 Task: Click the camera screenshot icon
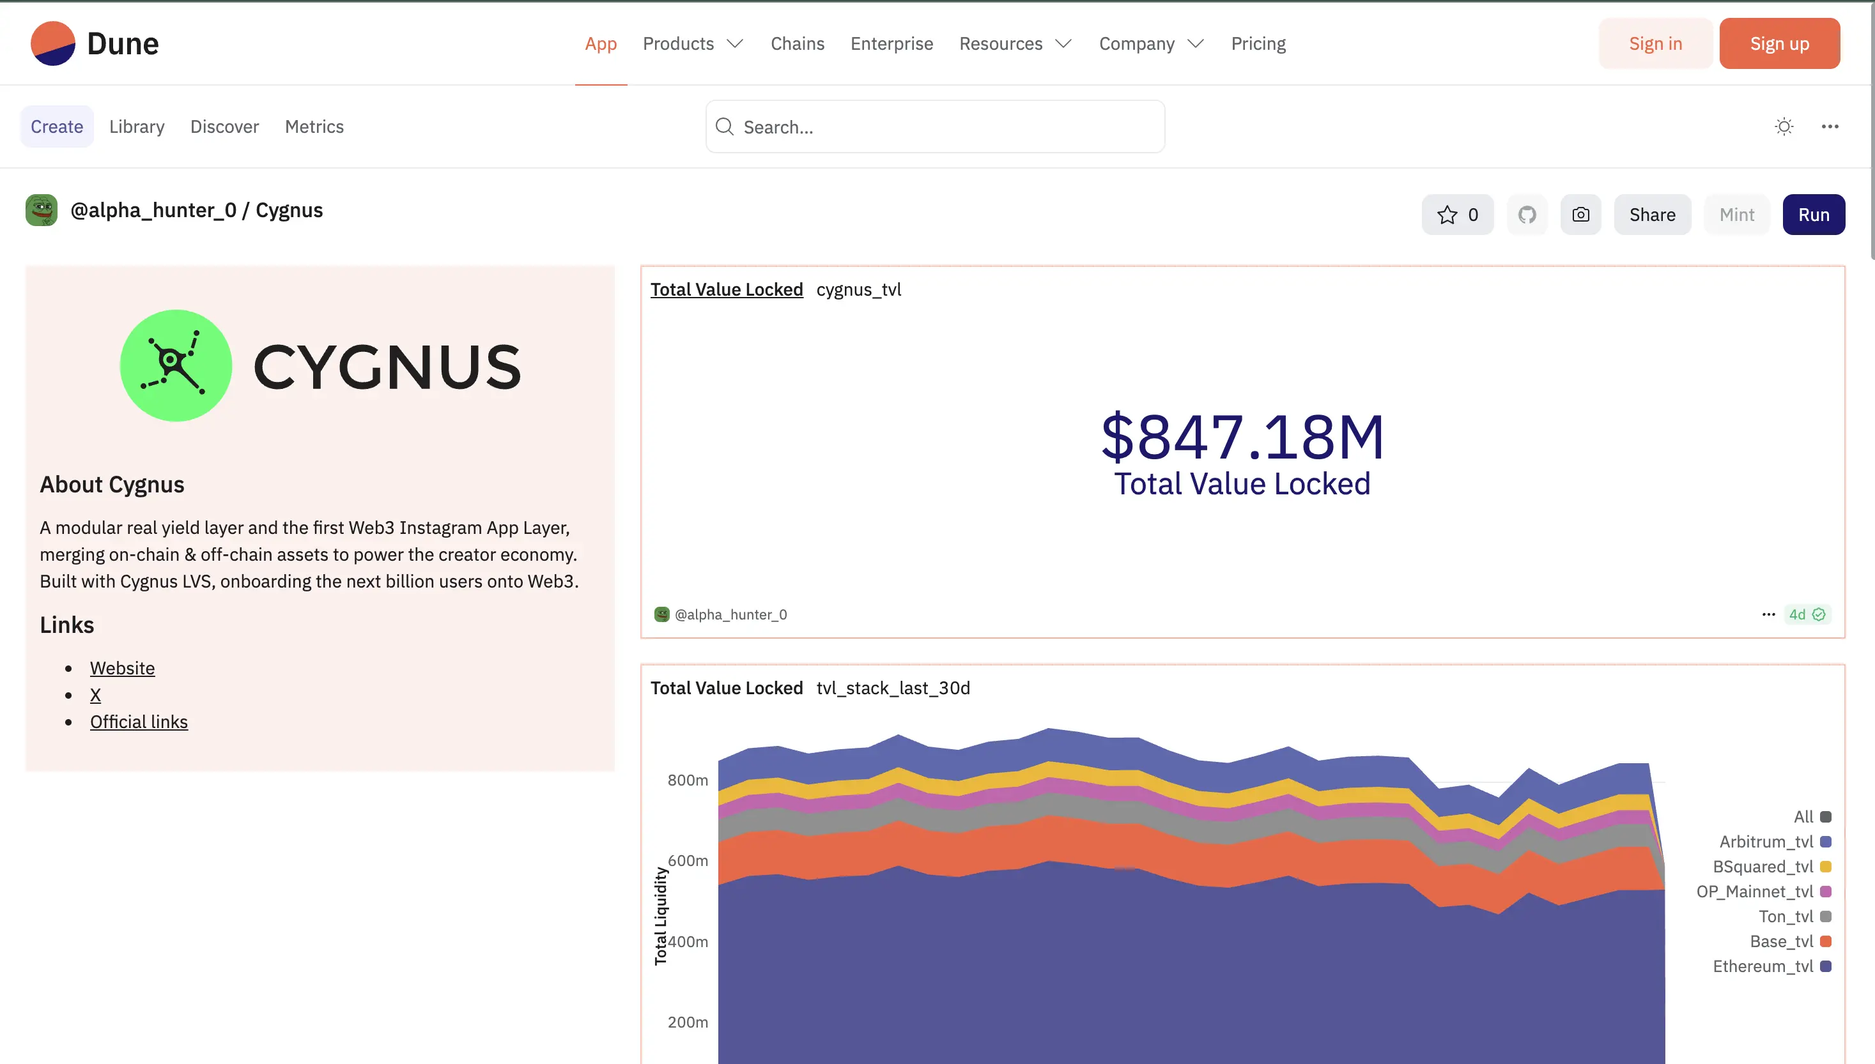pyautogui.click(x=1580, y=214)
